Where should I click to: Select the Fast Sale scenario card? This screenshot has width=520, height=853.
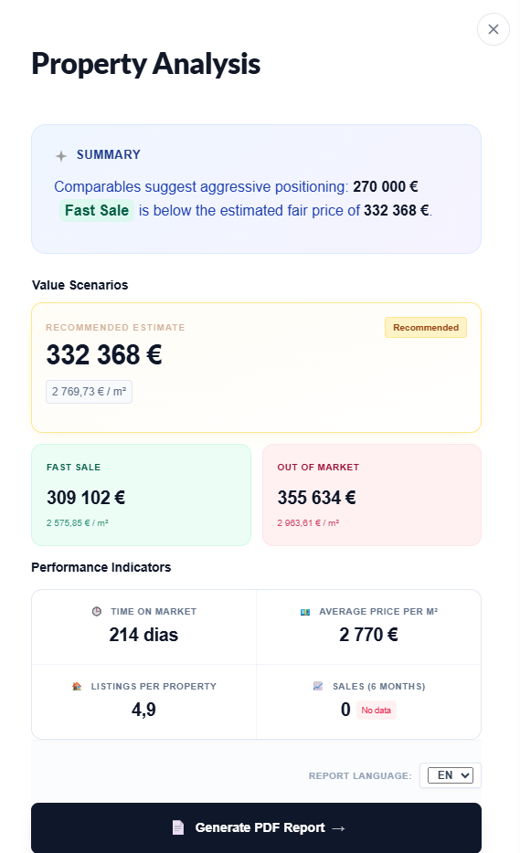[141, 495]
